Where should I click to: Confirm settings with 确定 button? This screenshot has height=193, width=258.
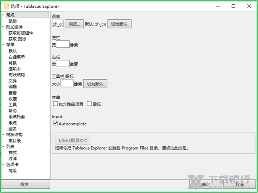point(206,184)
